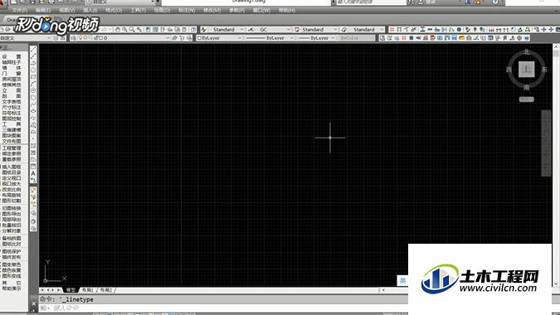
Task: Select the Construction Line tool
Action: 33,56
